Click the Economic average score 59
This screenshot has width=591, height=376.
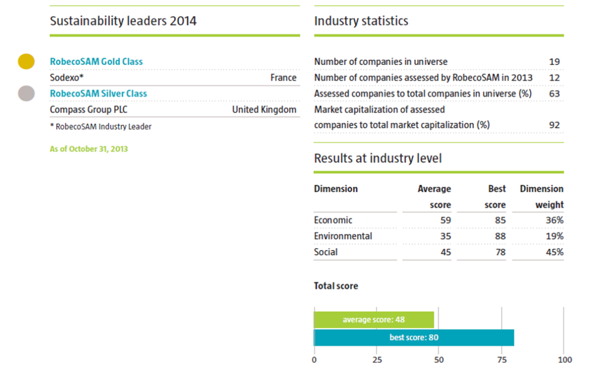pyautogui.click(x=446, y=220)
